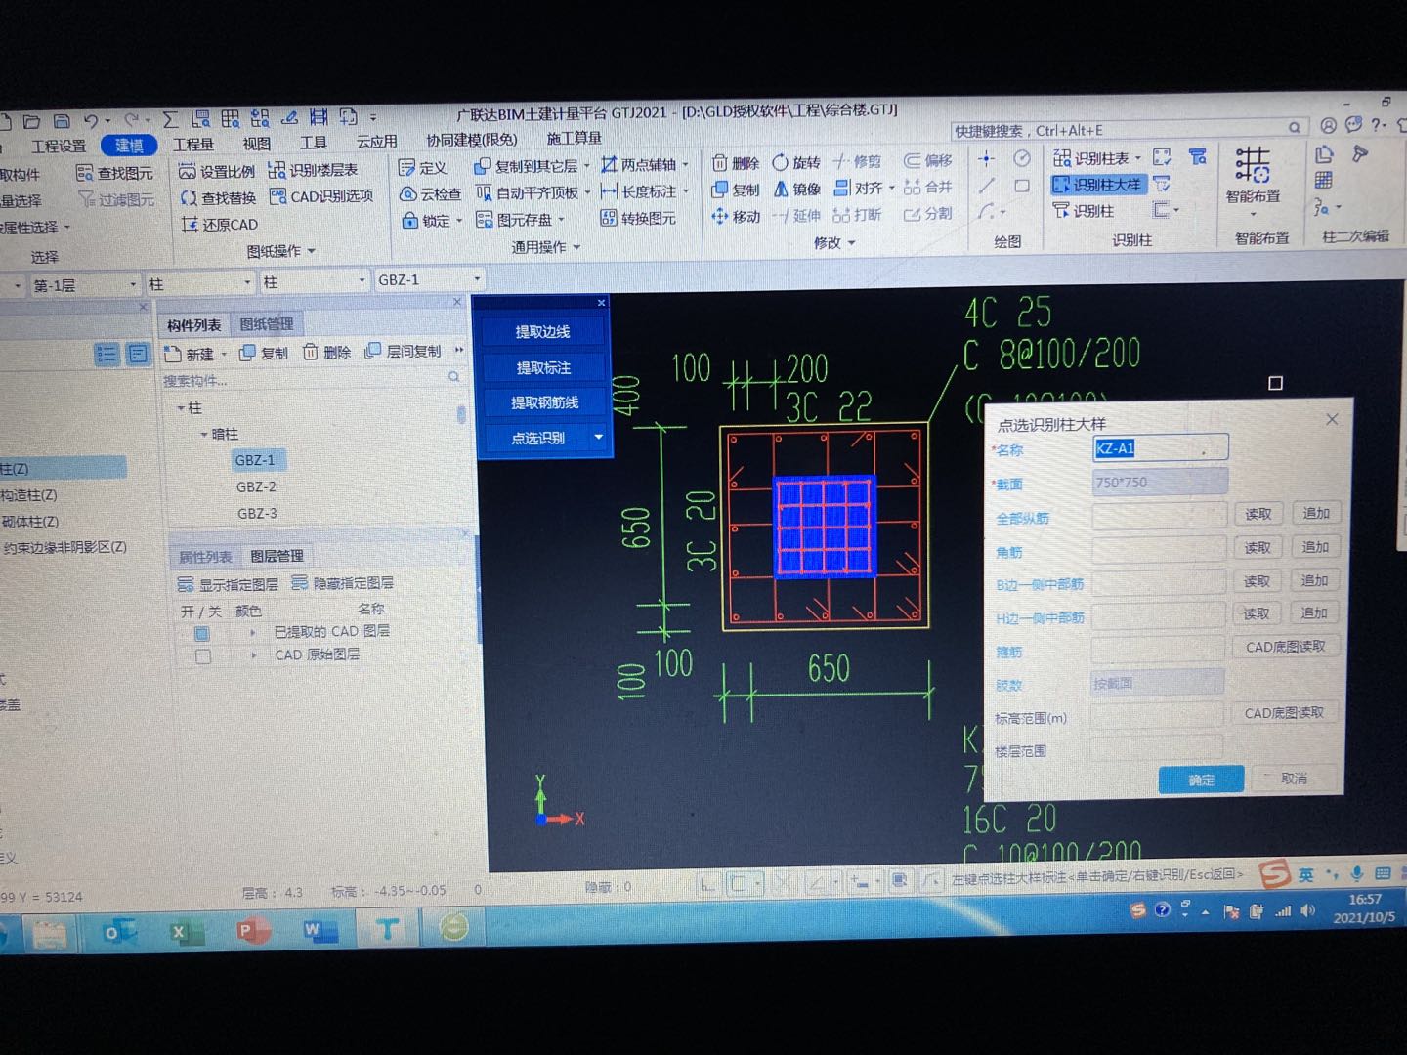Expand the 修改 group arrow
The width and height of the screenshot is (1407, 1055).
[852, 243]
